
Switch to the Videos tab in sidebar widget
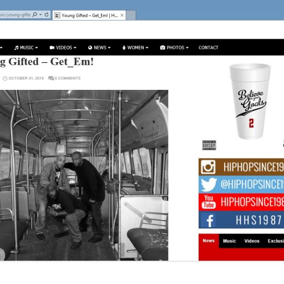[252, 241]
